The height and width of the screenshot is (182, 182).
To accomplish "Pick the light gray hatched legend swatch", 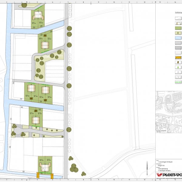I will [178, 43].
